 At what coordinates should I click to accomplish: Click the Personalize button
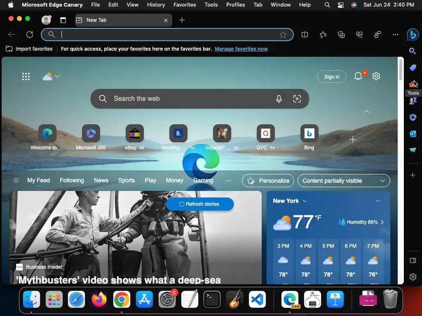pos(268,181)
